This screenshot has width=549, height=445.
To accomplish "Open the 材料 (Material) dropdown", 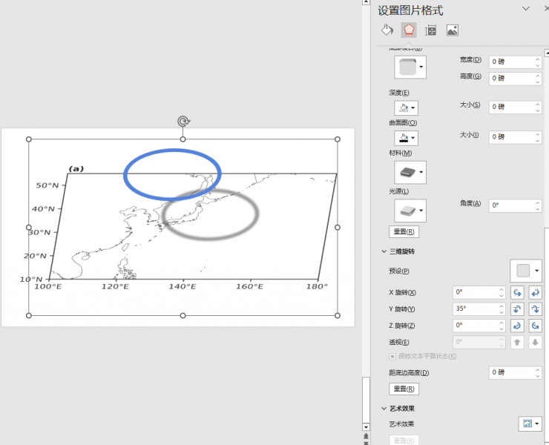I will (410, 173).
